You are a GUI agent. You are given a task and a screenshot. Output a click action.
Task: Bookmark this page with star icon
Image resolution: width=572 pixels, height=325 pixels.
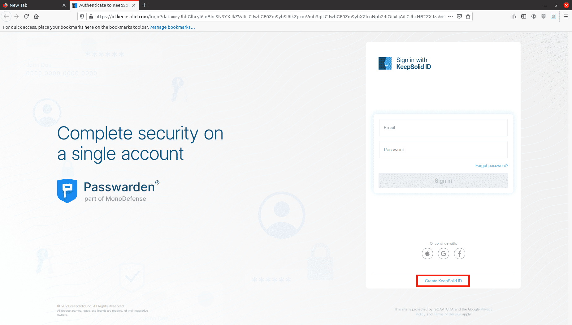pyautogui.click(x=468, y=16)
